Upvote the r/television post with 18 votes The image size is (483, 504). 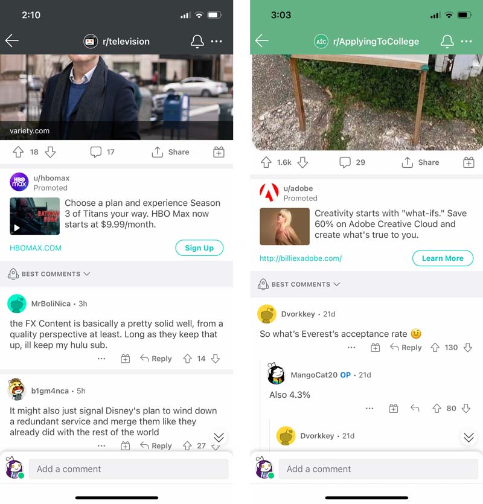18,152
